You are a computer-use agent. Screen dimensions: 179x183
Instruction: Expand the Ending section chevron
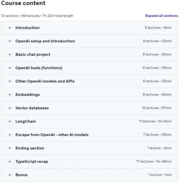click(x=10, y=148)
